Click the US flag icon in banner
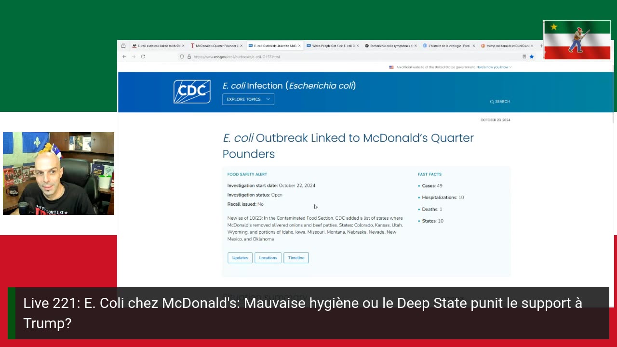617x347 pixels. coord(391,67)
